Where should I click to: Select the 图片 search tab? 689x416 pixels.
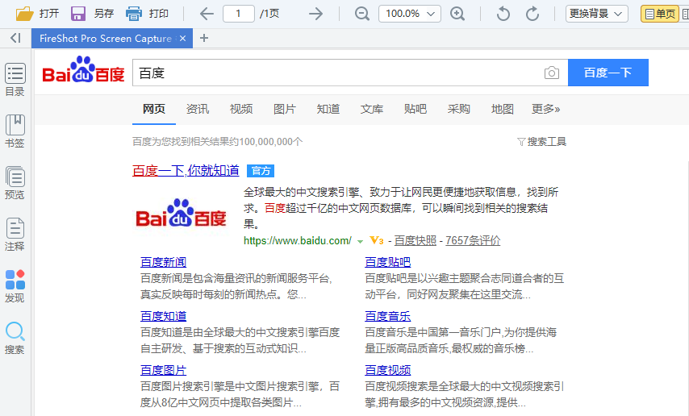click(284, 109)
